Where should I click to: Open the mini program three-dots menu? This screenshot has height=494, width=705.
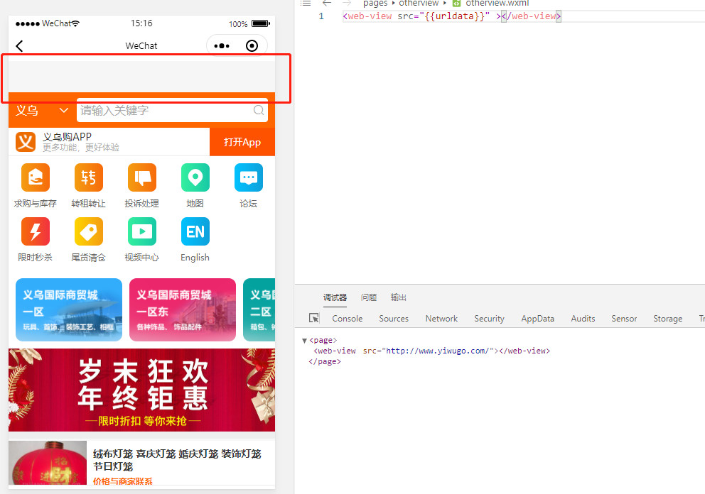pos(222,46)
